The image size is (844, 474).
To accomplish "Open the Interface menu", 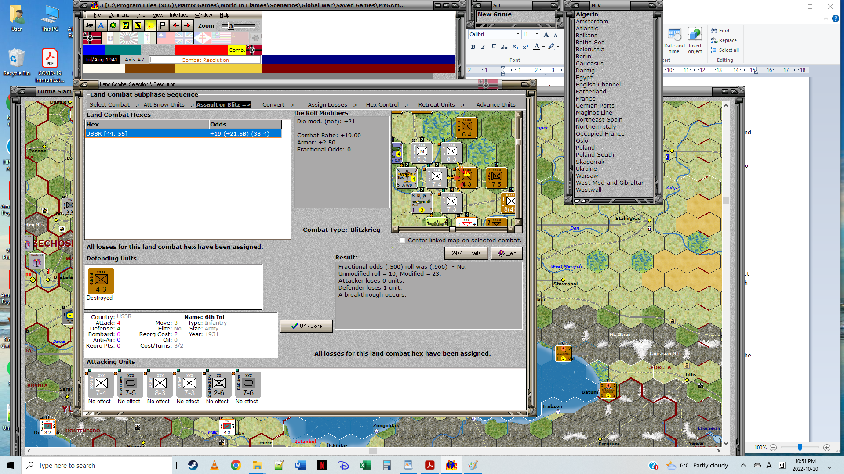I will coord(179,15).
